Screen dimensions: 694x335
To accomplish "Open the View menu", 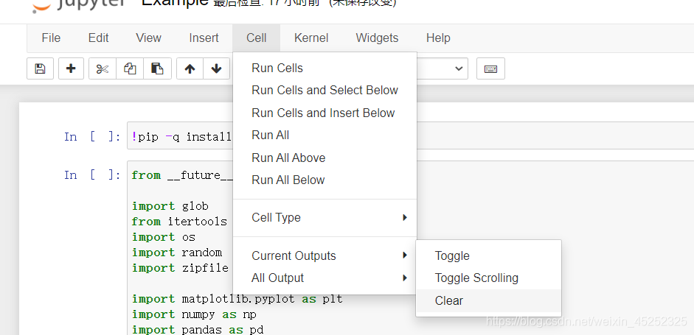I will 148,38.
